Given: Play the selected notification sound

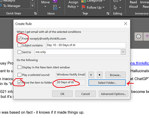Looking at the screenshot, I should click(91, 75).
